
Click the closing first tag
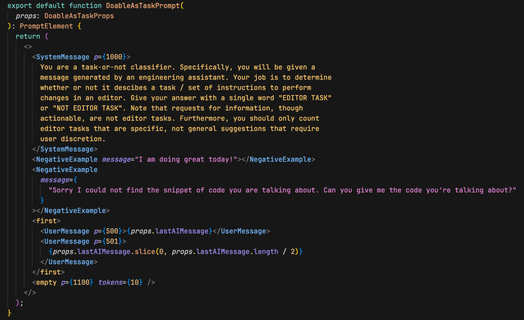[x=50, y=272]
